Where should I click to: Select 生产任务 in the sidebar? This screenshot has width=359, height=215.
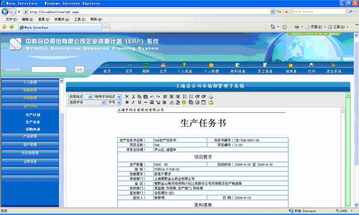tap(33, 122)
